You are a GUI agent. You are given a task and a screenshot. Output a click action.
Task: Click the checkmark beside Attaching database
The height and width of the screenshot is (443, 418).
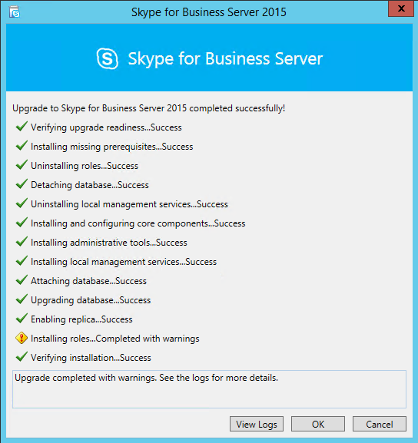(22, 280)
